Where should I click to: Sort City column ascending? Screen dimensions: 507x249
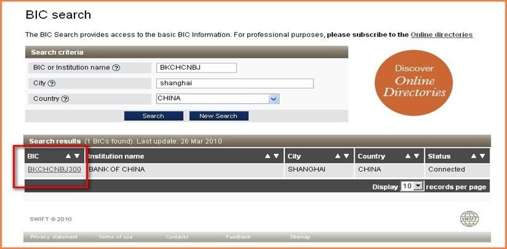(337, 157)
